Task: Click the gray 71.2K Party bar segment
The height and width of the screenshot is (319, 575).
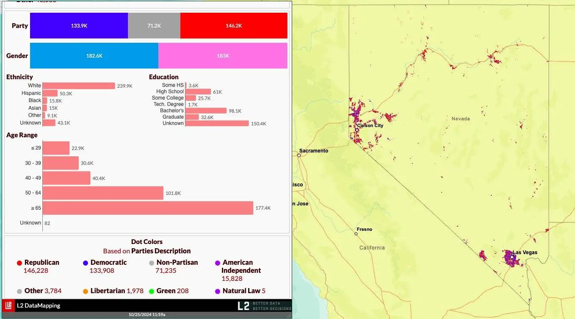Action: click(154, 26)
